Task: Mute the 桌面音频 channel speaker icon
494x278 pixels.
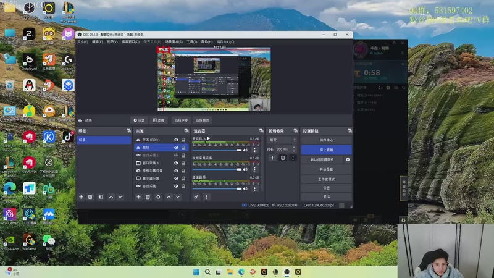Action: point(245,189)
